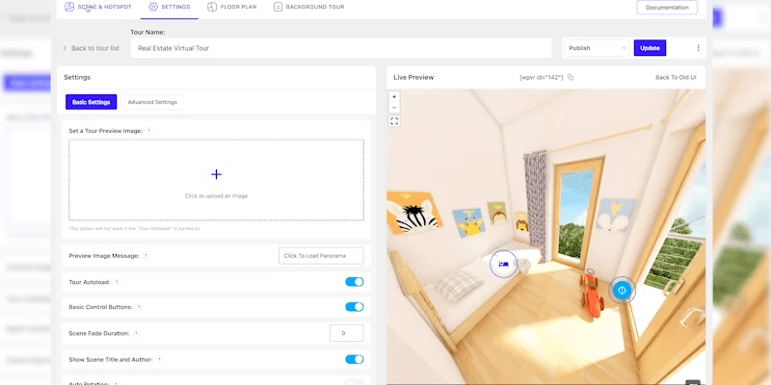771x385 pixels.
Task: Edit the Click To Load Panorama field
Action: 321,256
